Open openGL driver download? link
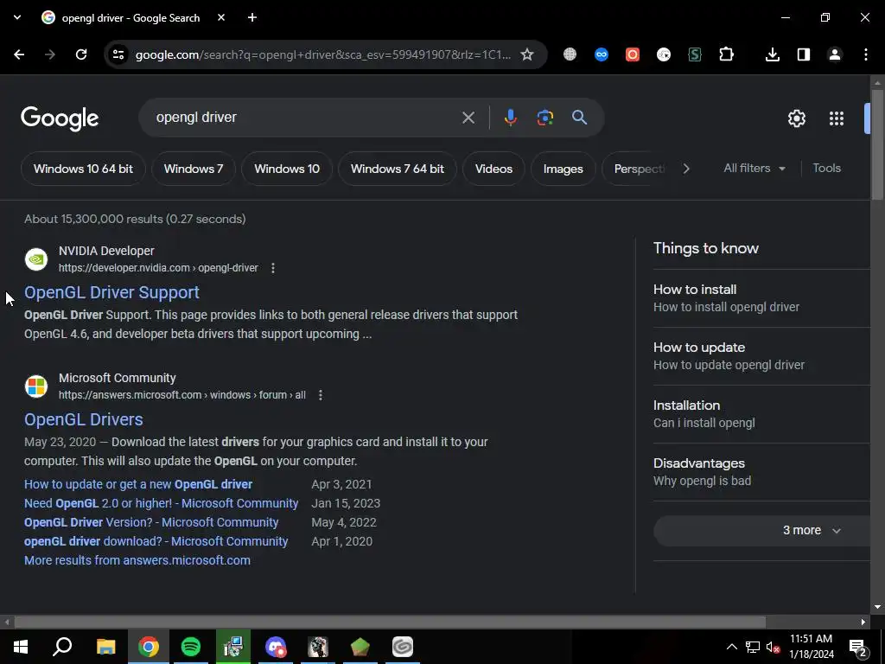Viewport: 885px width, 664px height. point(156,541)
